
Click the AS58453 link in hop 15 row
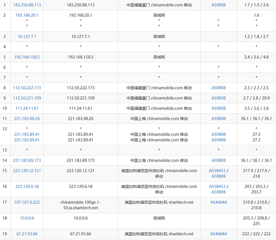point(217,171)
